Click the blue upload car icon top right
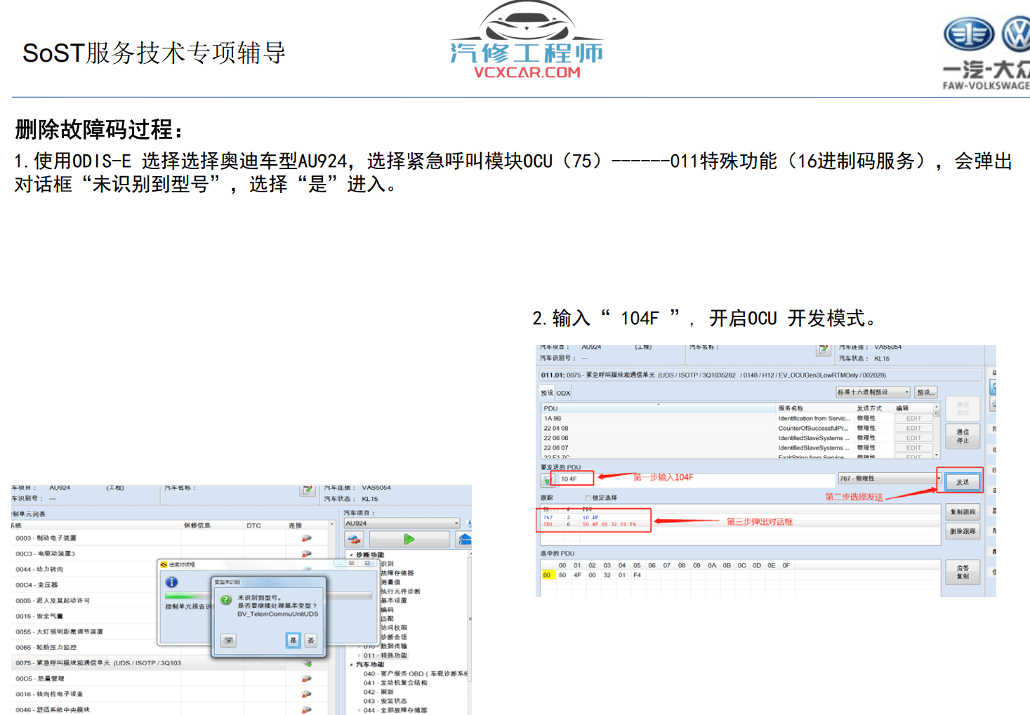The image size is (1030, 715). (466, 539)
